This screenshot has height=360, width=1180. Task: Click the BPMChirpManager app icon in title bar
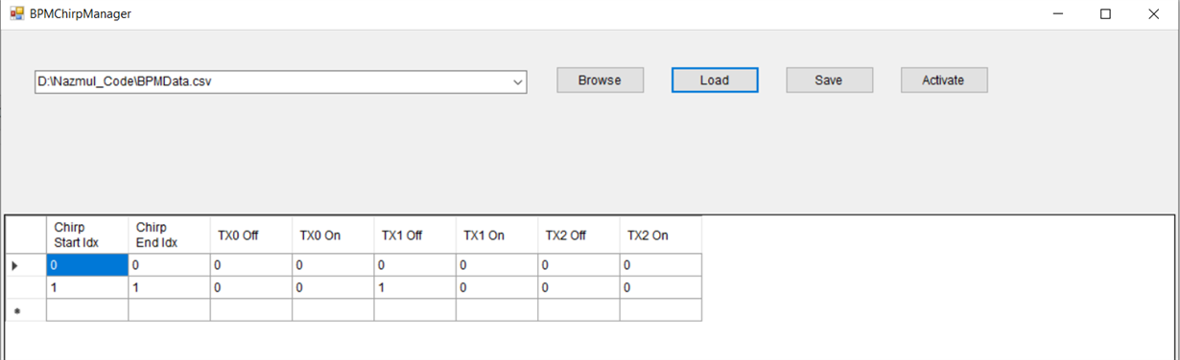pos(16,13)
